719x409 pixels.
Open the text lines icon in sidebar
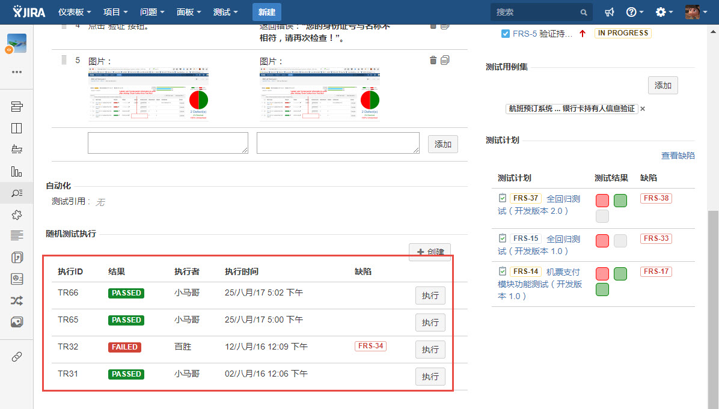[x=16, y=235]
